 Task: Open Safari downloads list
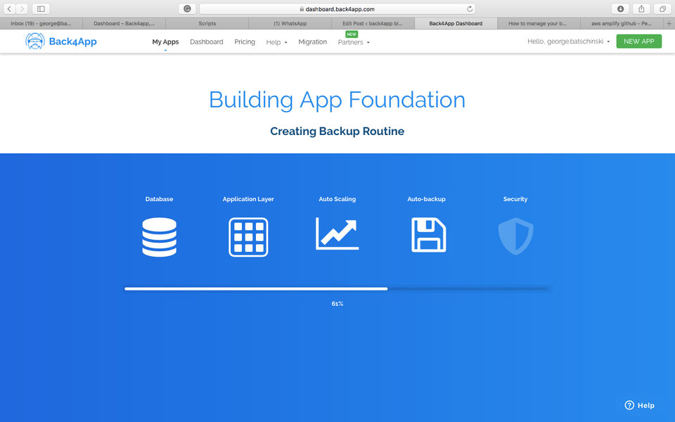point(620,8)
